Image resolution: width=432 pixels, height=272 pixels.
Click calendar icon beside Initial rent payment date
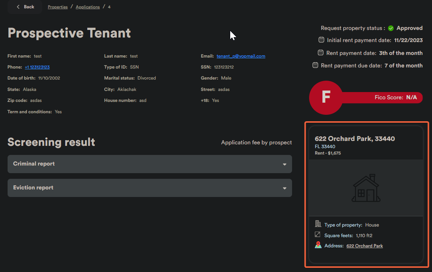321,40
